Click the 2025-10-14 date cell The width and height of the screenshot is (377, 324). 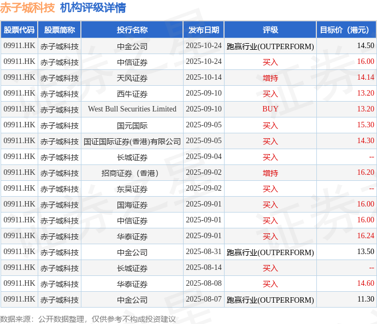point(204,78)
